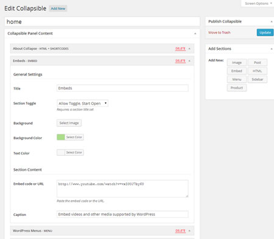Add a new Menu section

tap(237, 79)
